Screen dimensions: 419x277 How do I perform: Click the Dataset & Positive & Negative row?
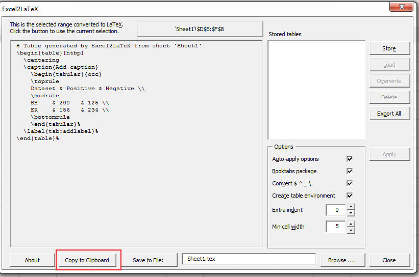coord(88,89)
